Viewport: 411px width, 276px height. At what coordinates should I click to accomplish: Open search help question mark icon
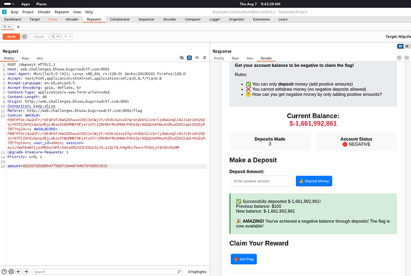(x=4, y=271)
